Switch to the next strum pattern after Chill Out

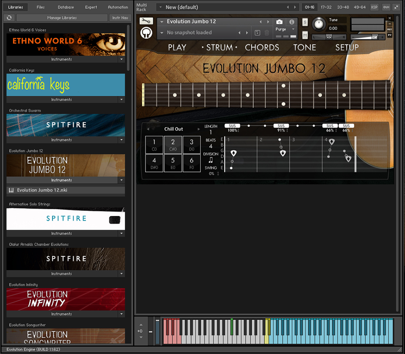[x=199, y=129]
